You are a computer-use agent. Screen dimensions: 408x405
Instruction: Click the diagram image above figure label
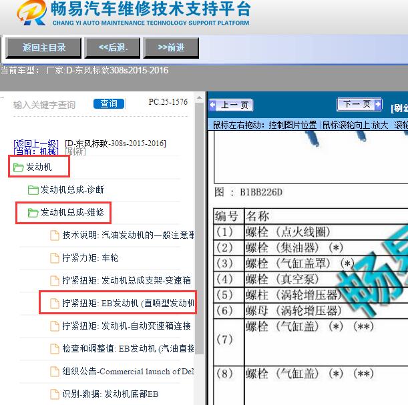[x=311, y=157]
